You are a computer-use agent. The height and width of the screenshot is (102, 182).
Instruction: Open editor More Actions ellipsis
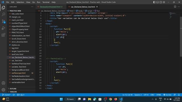[179, 7]
